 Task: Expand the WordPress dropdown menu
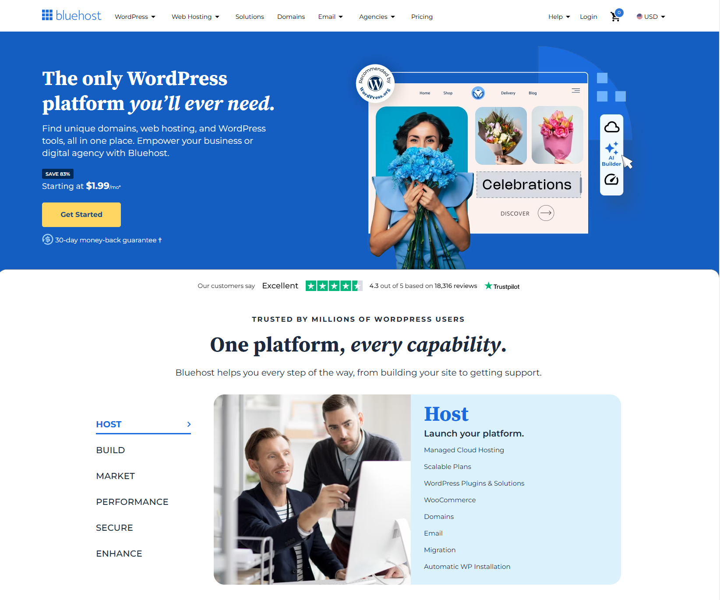pyautogui.click(x=135, y=17)
